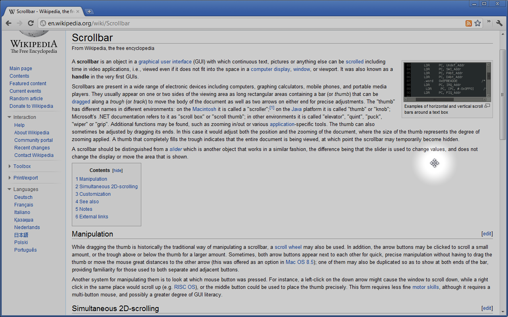Open the motor skills link
508x317 pixels.
pyautogui.click(x=425, y=287)
